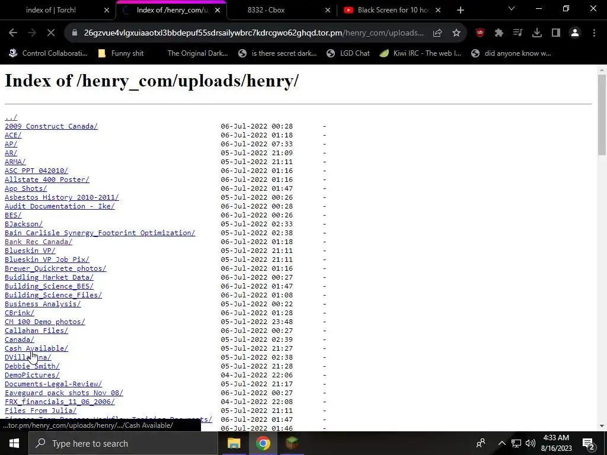
Task: Open the downloads icon in the toolbar
Action: (537, 33)
